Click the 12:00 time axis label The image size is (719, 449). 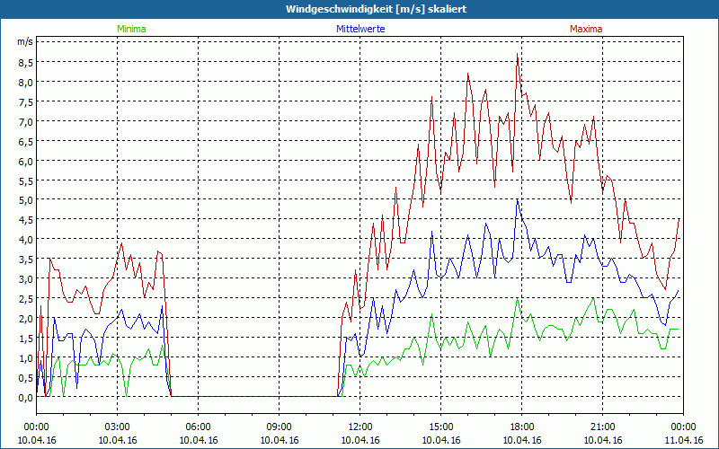coord(360,427)
